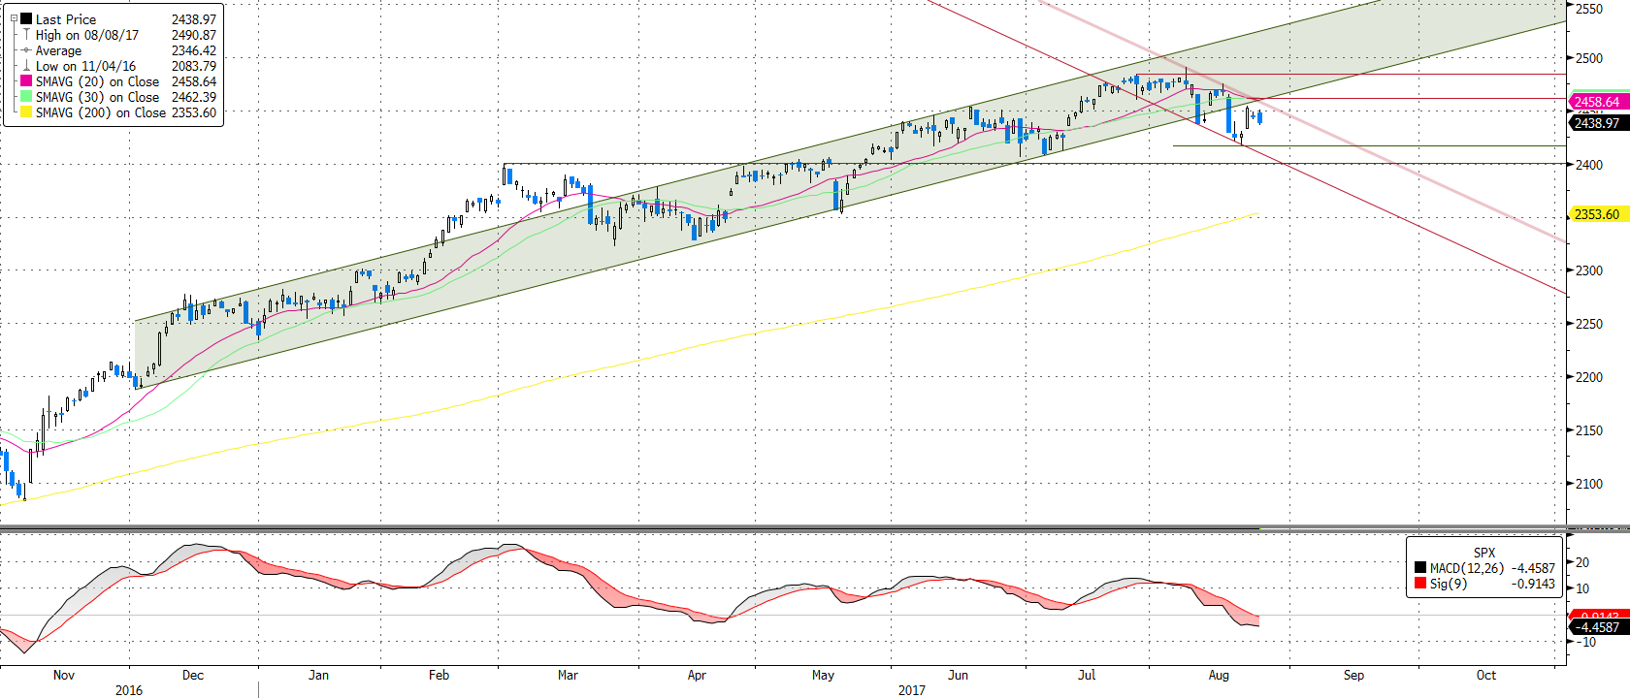The width and height of the screenshot is (1630, 698).
Task: Click the black Last Price swatch
Action: [26, 19]
